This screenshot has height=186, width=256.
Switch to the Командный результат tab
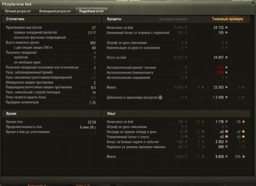click(x=55, y=11)
